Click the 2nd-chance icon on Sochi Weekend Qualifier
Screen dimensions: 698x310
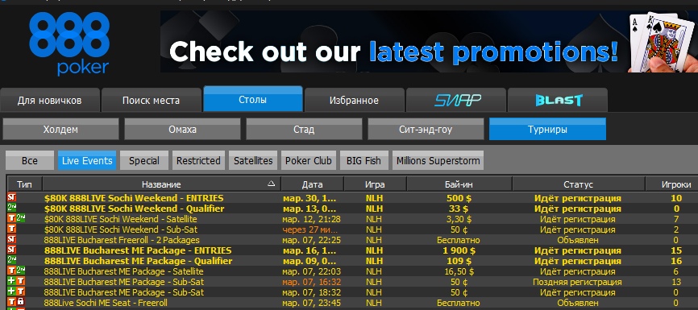coord(11,209)
